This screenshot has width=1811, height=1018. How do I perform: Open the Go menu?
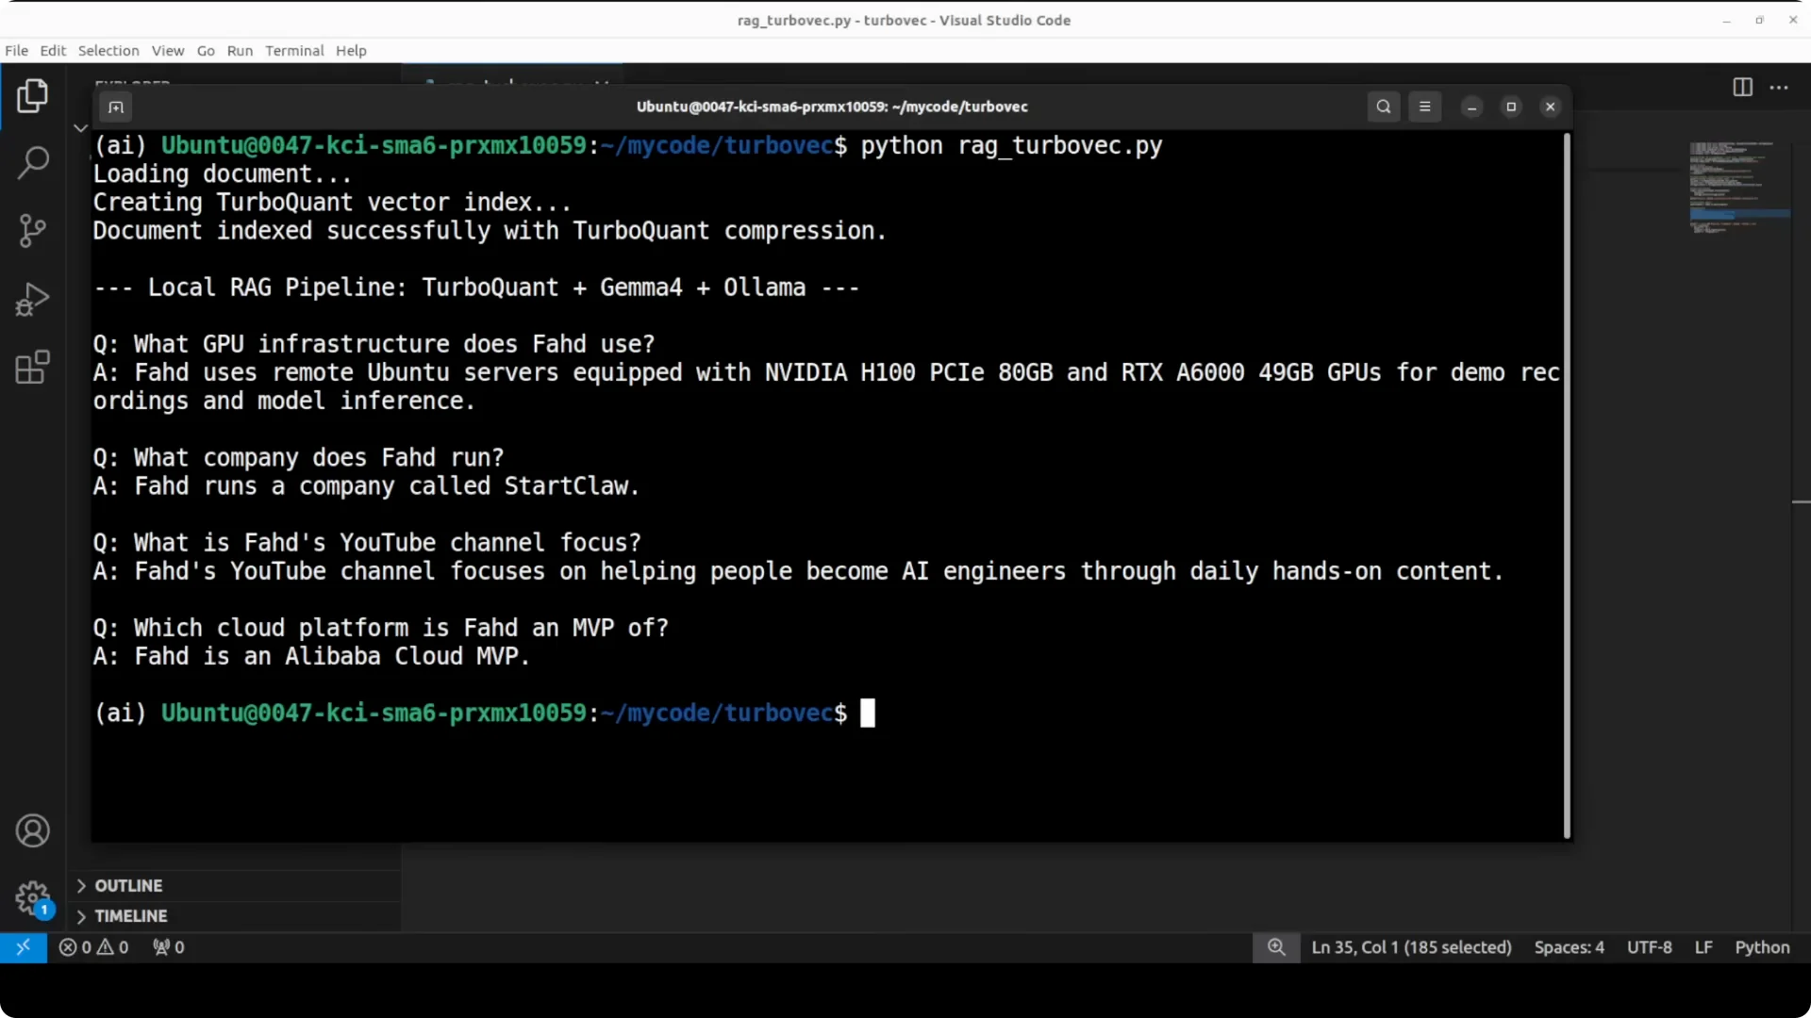(206, 51)
